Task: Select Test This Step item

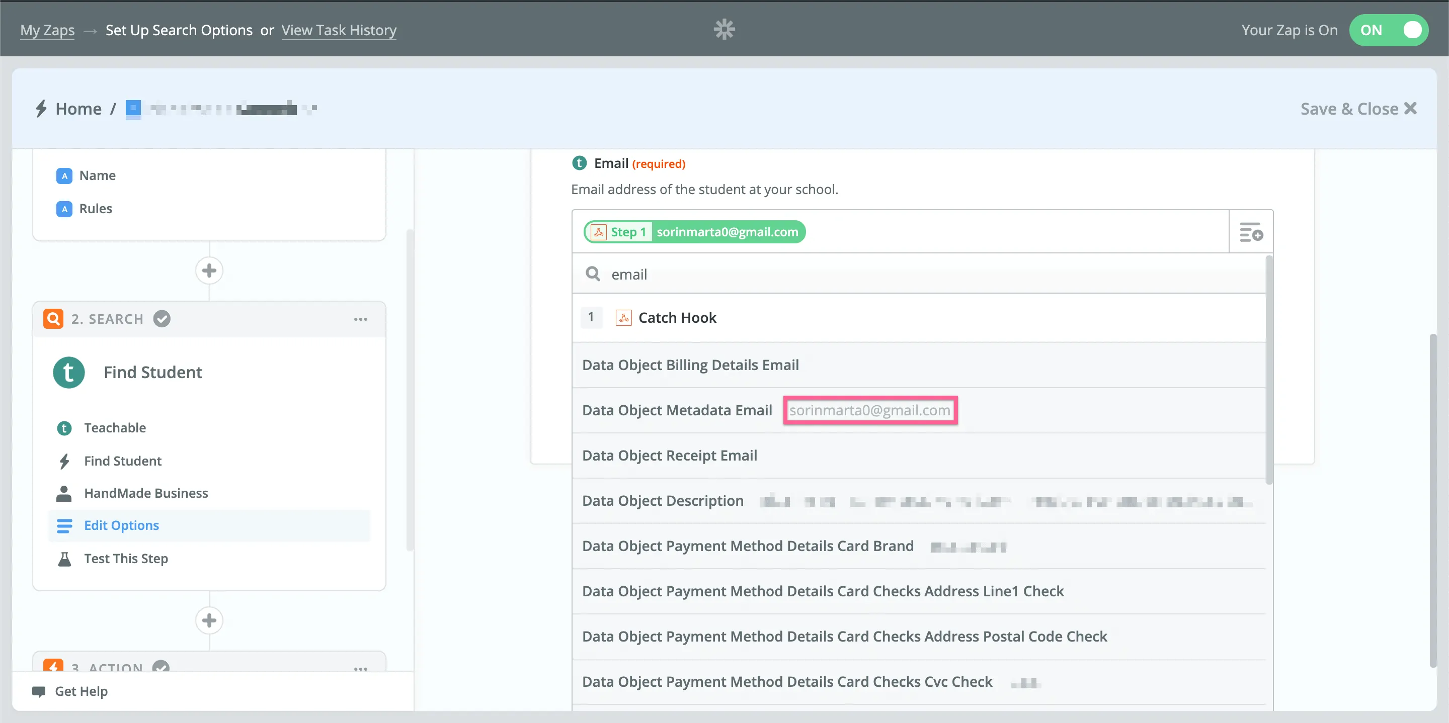Action: pos(126,559)
